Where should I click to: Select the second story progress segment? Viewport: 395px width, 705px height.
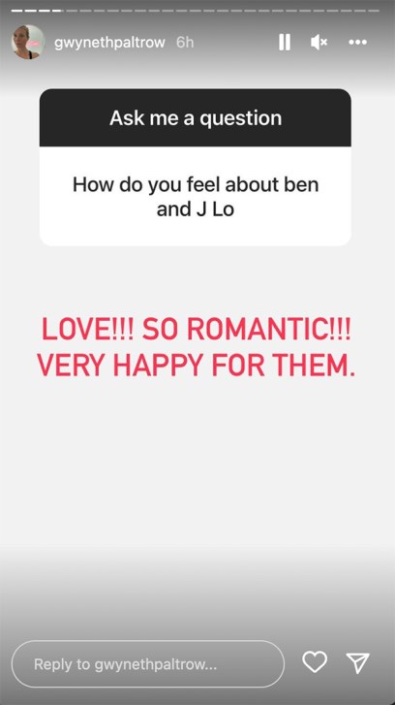click(x=31, y=11)
